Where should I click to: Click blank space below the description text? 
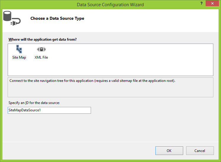point(110,90)
